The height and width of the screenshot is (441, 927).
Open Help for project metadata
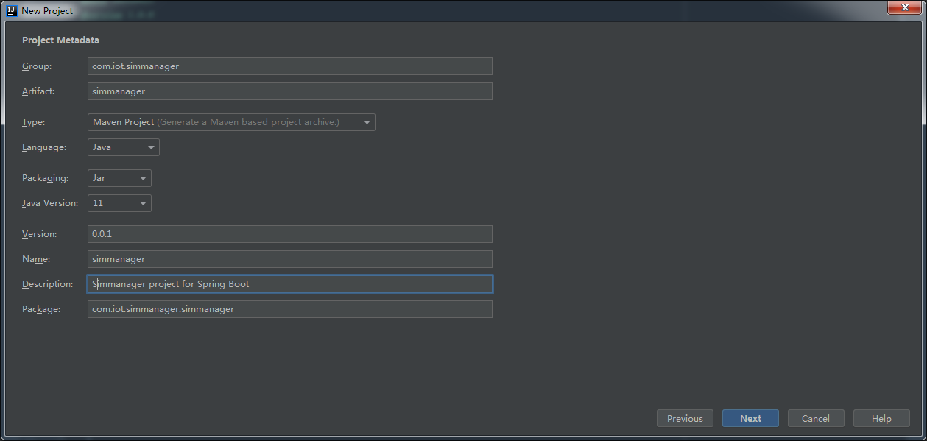point(881,418)
